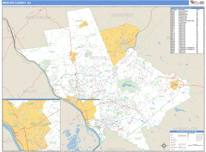Click the SOMERSET county label

tap(122, 15)
